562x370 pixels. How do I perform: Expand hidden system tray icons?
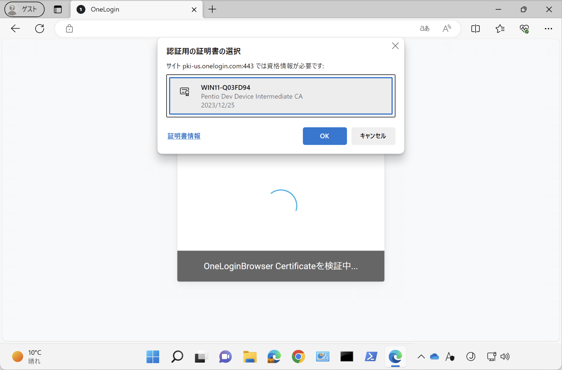pos(421,357)
